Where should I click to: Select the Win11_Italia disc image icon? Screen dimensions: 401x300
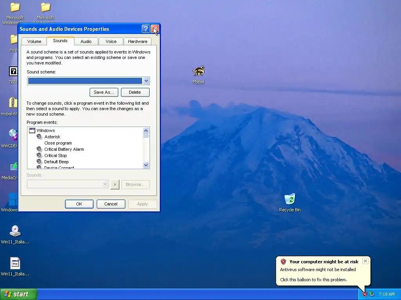tap(15, 231)
